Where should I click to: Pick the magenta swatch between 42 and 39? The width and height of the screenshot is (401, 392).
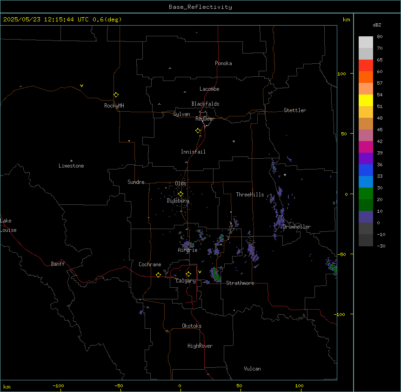click(x=366, y=147)
